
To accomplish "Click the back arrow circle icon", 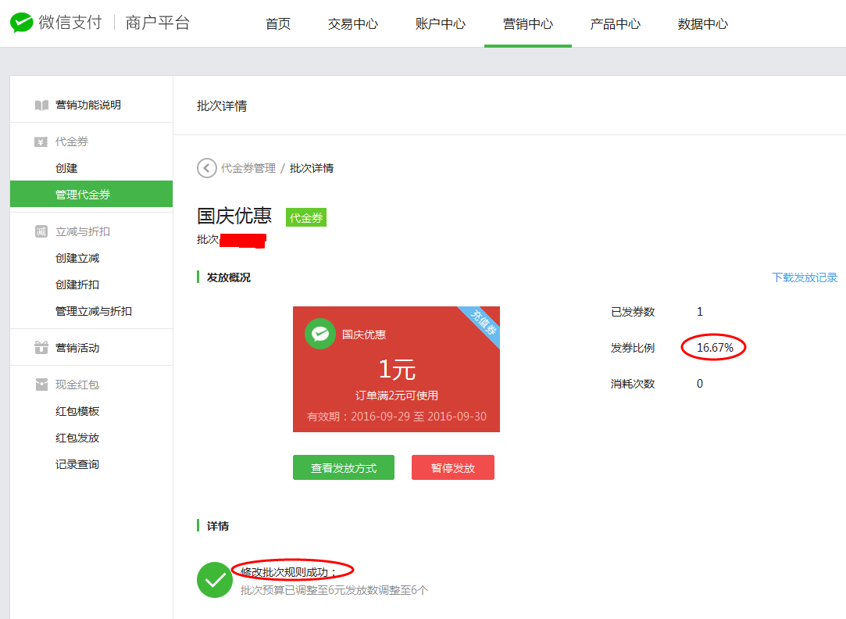I will pos(207,168).
